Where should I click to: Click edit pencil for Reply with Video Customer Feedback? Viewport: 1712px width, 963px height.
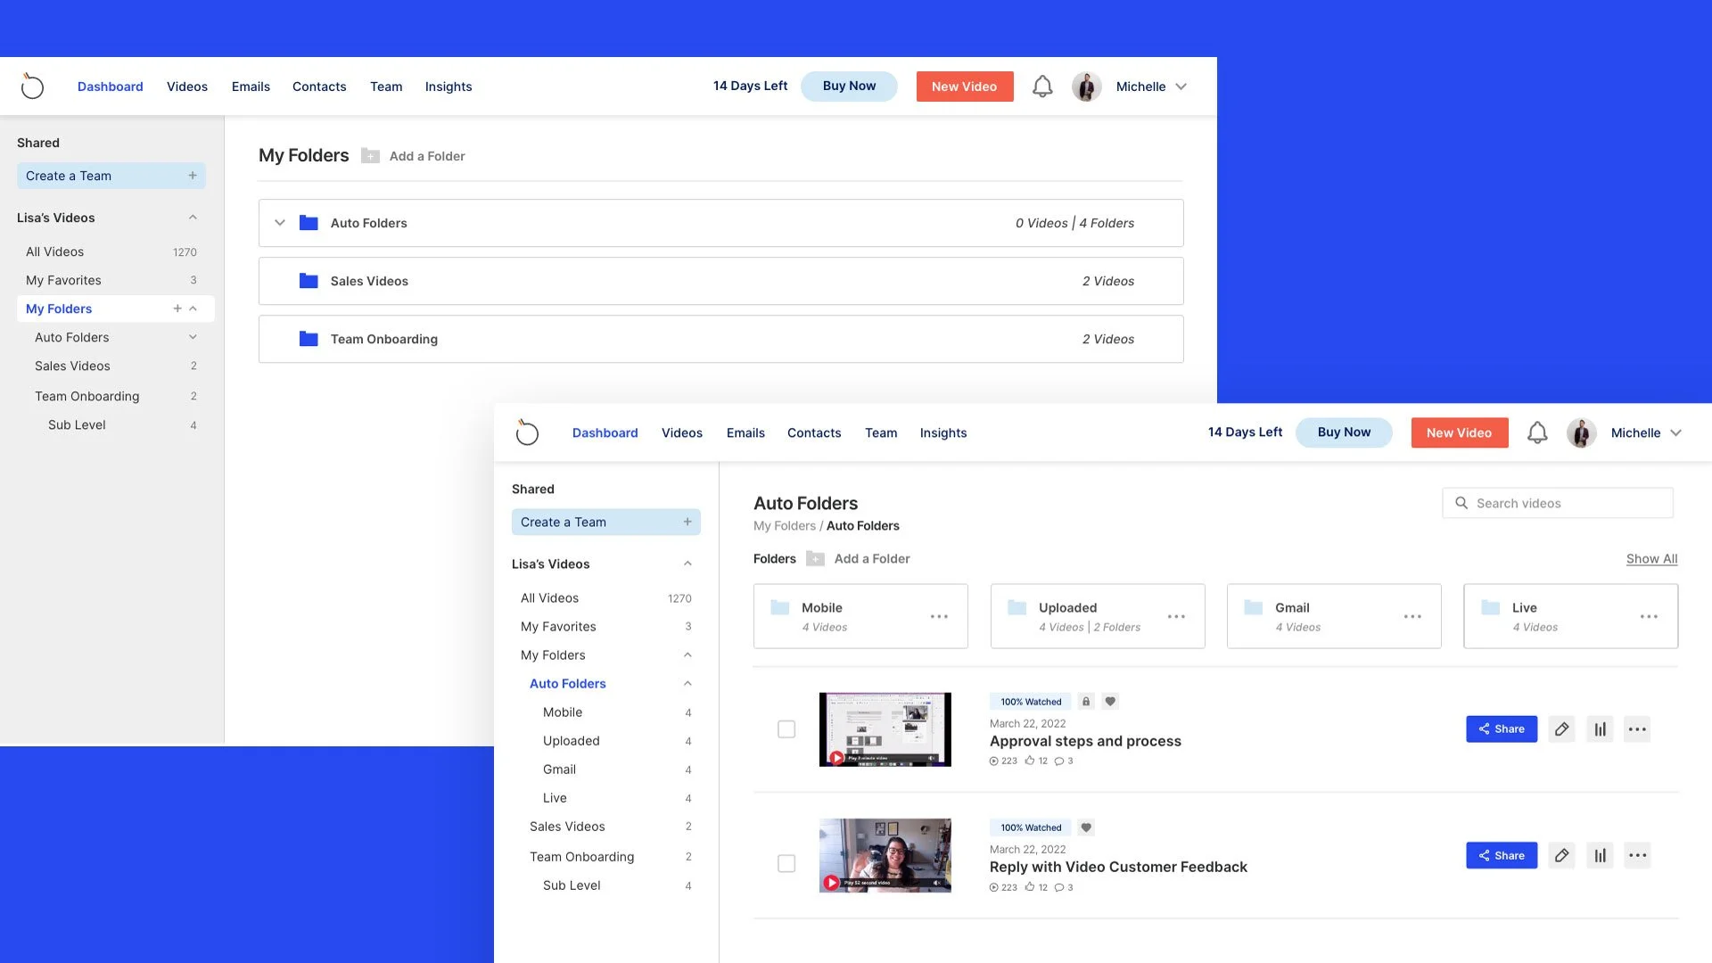[x=1561, y=856]
